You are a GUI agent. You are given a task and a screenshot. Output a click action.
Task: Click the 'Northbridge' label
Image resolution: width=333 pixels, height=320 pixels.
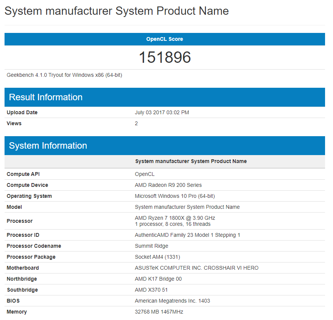[x=22, y=279]
